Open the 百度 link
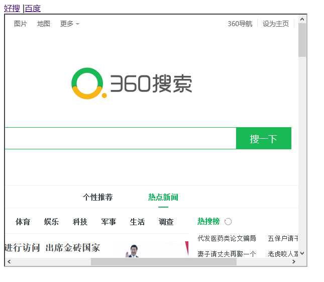Image resolution: width=324 pixels, height=282 pixels. coord(33,9)
